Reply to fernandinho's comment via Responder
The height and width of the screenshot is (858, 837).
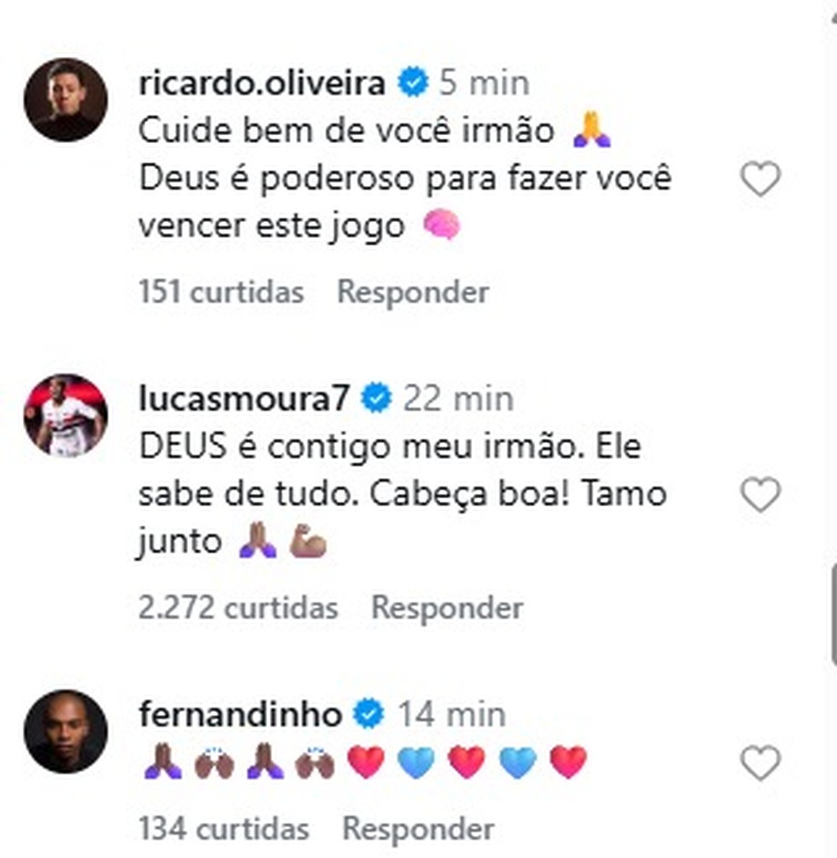[418, 828]
